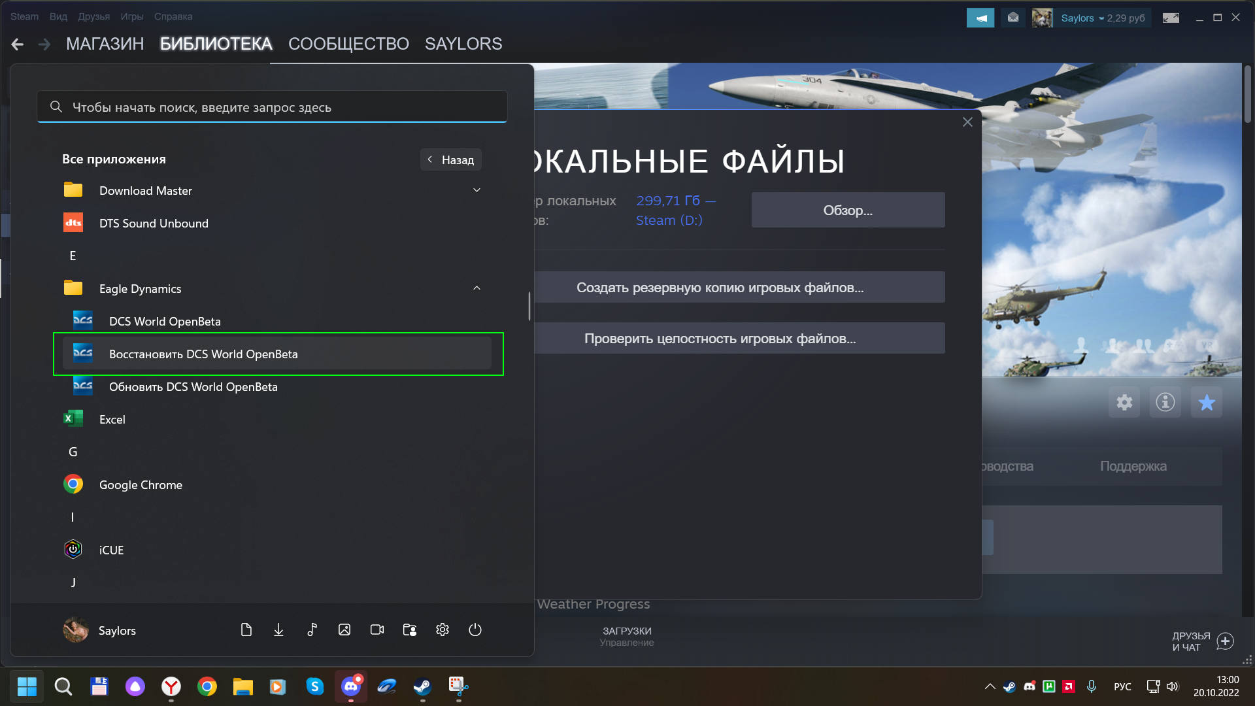Screen dimensions: 1255x706
Task: Close the local files dialog
Action: [967, 122]
